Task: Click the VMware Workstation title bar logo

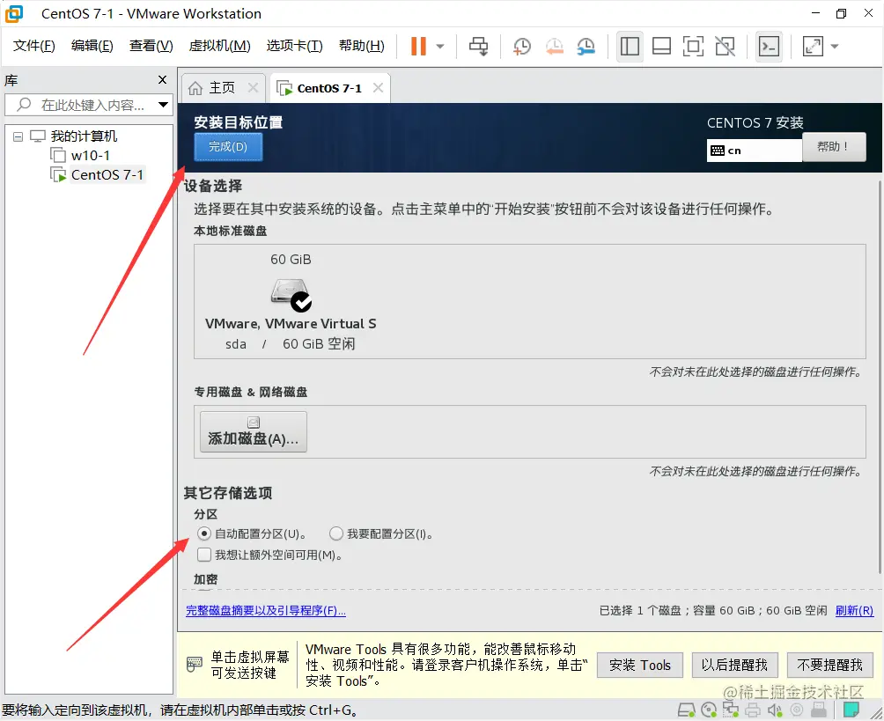Action: (14, 13)
